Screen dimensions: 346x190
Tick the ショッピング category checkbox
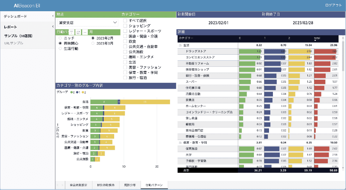click(125, 26)
